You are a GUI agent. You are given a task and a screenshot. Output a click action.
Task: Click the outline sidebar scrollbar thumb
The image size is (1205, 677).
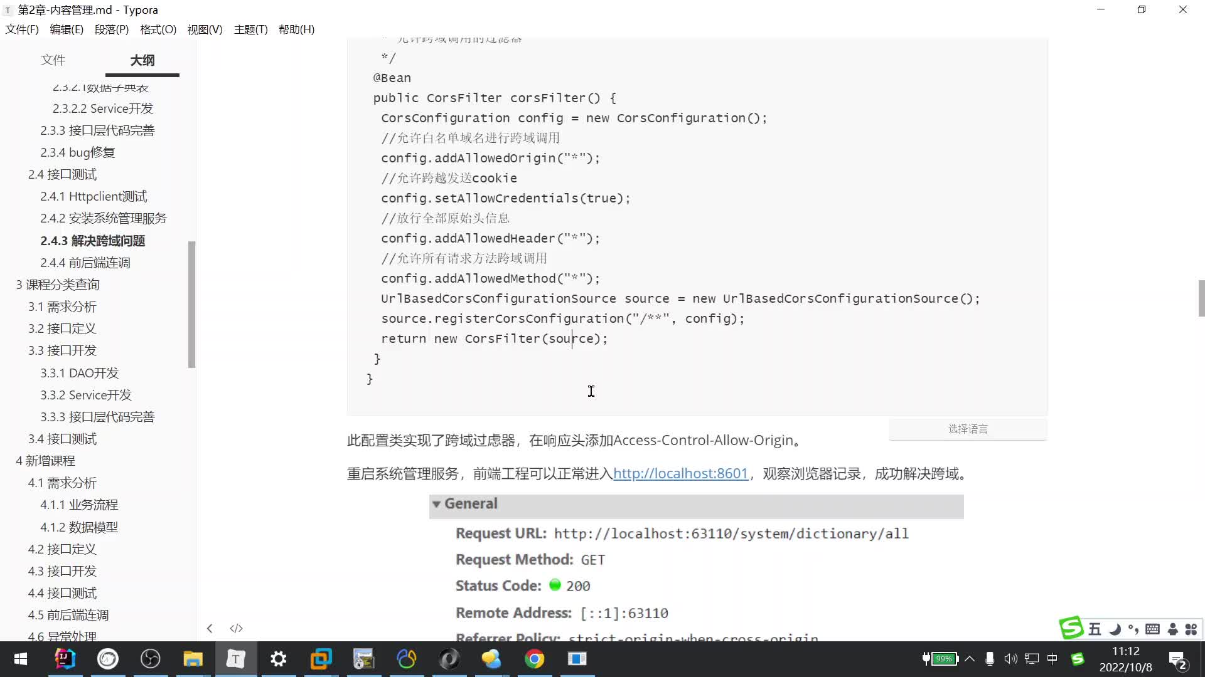pos(191,304)
